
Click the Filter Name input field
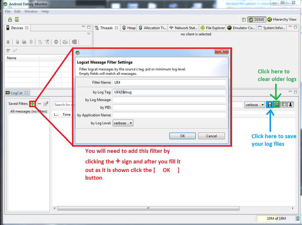[x=169, y=82]
